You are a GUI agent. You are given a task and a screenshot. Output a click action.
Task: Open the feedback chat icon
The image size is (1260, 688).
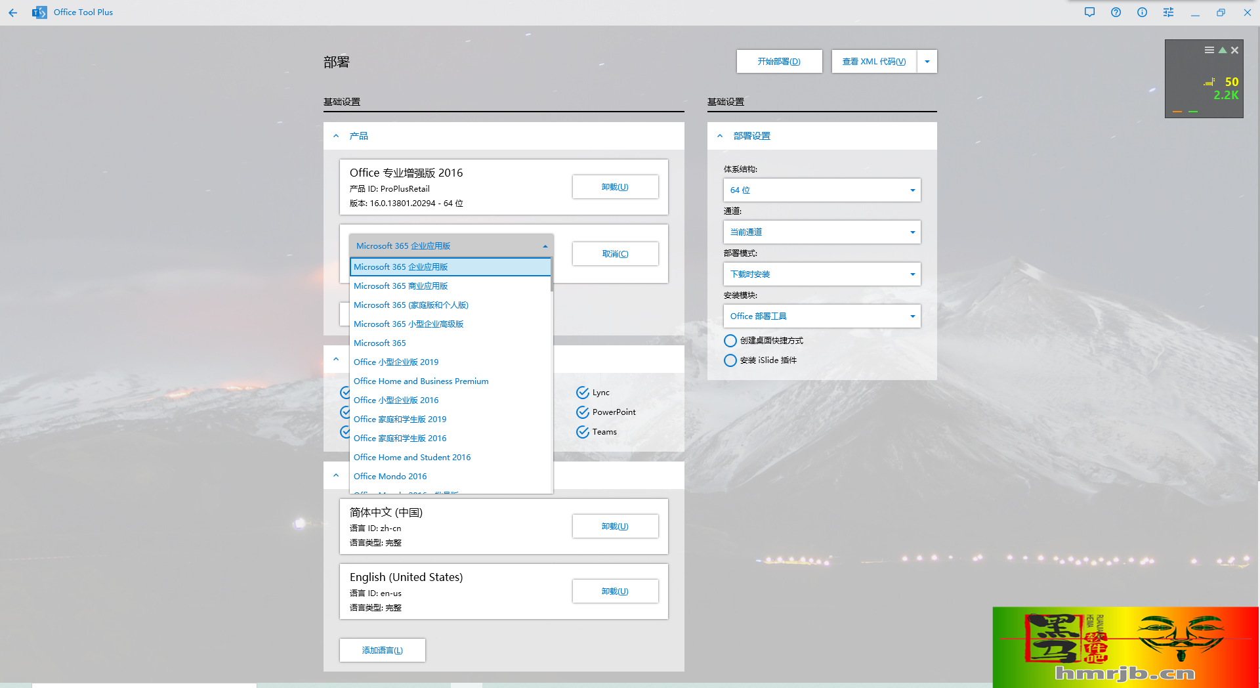pyautogui.click(x=1089, y=12)
